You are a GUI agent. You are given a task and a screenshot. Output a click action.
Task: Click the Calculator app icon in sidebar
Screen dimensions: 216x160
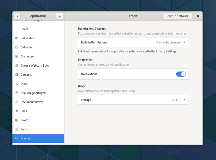(17, 38)
